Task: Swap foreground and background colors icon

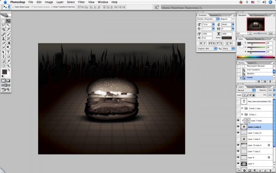Action: [x=9, y=70]
